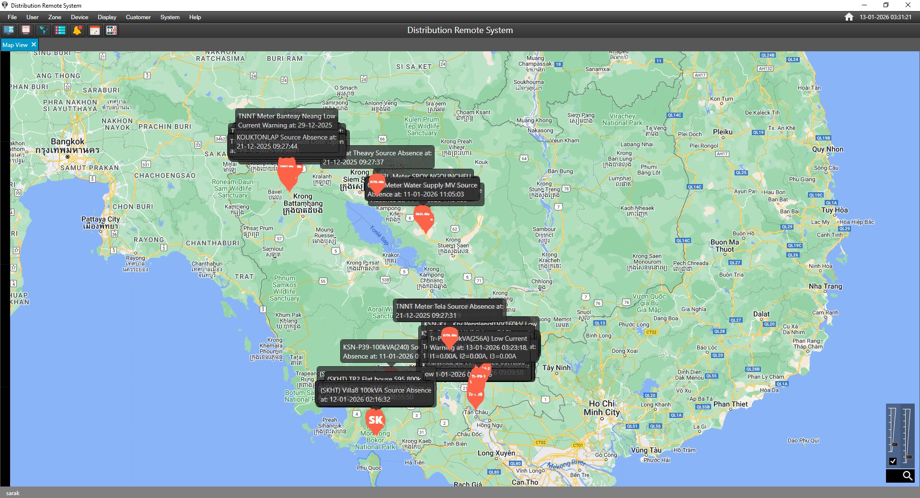Select the Map View tab

click(15, 45)
